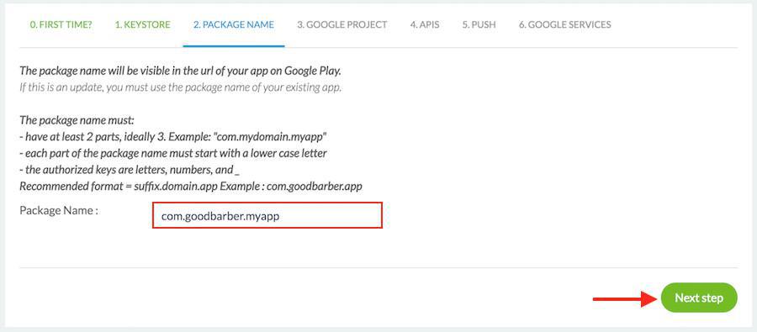Click the authorized keys rule line

(130, 170)
